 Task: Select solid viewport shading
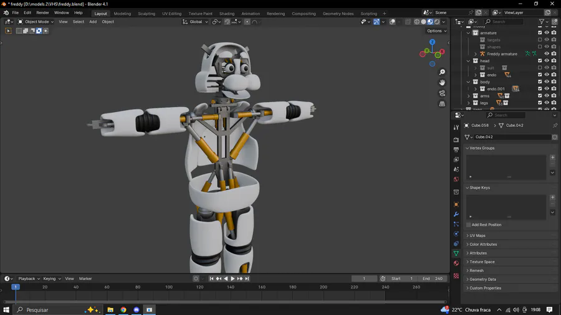tap(424, 22)
